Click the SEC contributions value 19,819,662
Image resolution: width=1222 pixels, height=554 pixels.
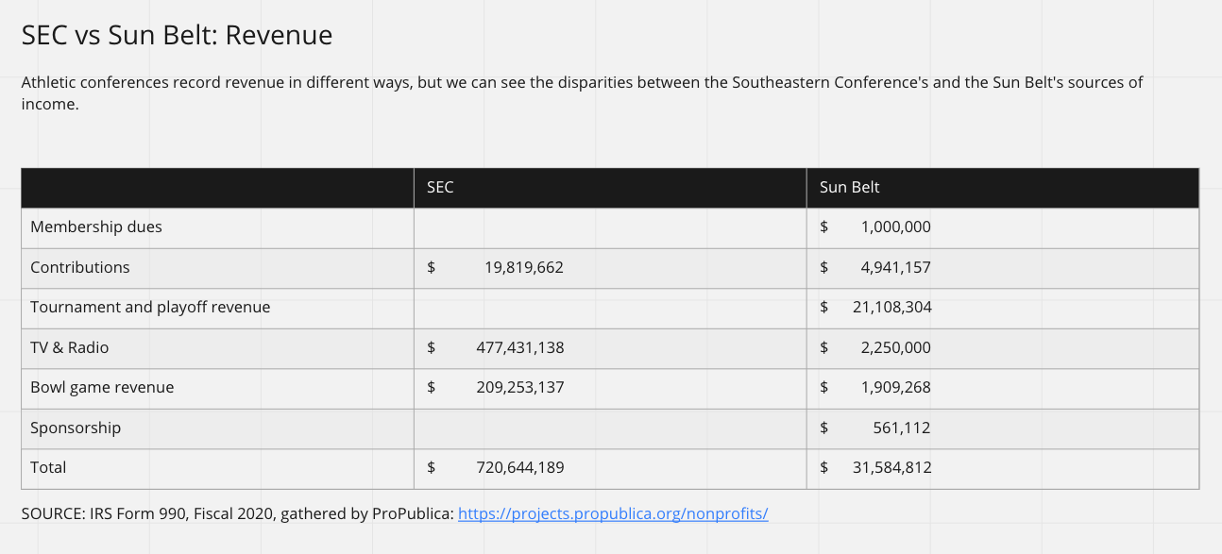523,267
